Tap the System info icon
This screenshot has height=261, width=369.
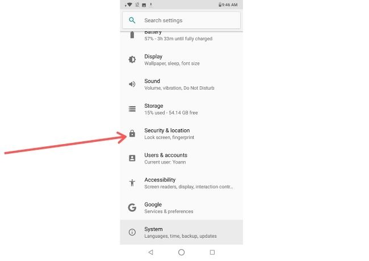click(132, 232)
